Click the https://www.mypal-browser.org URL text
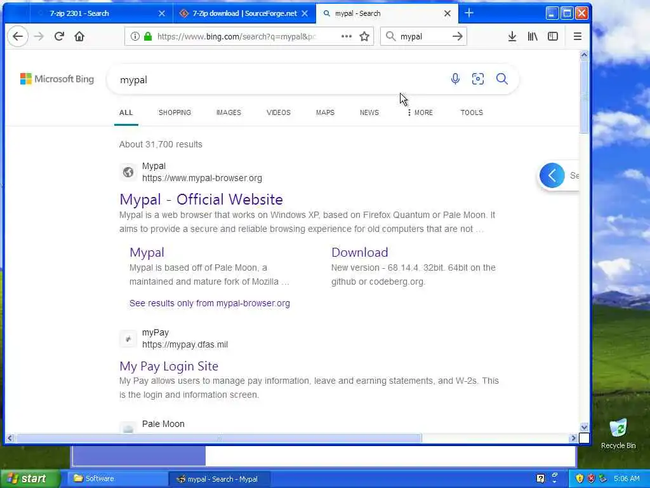650x488 pixels. [202, 178]
